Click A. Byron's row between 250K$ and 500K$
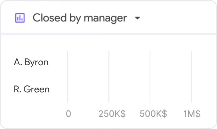The height and width of the screenshot is (129, 217). pos(129,62)
